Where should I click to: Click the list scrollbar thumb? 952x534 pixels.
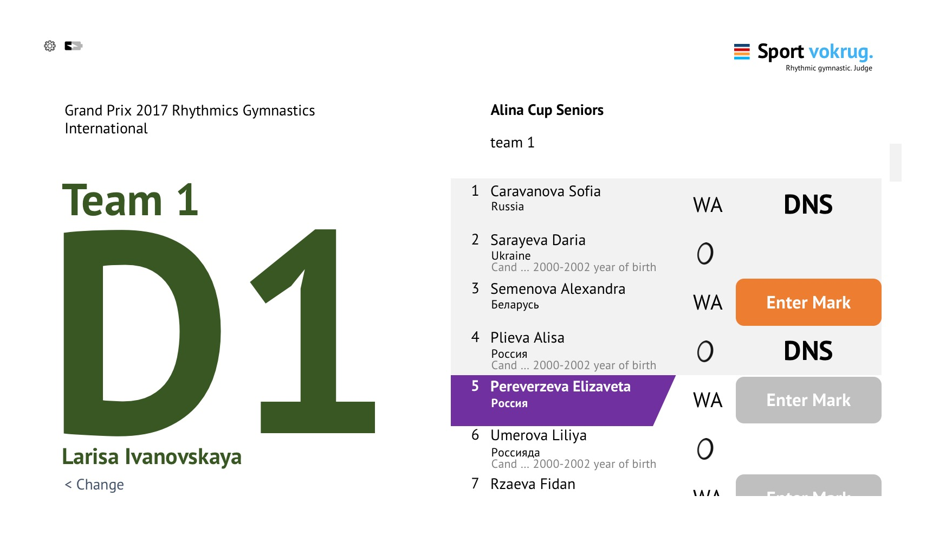pyautogui.click(x=896, y=163)
